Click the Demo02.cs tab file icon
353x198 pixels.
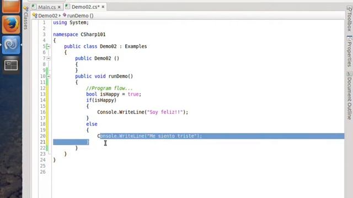click(67, 7)
